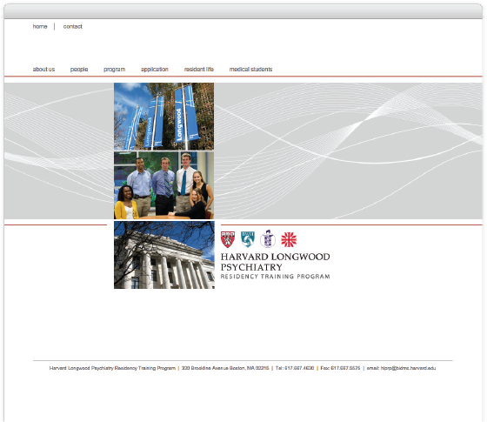Open the program menu item

tap(114, 70)
